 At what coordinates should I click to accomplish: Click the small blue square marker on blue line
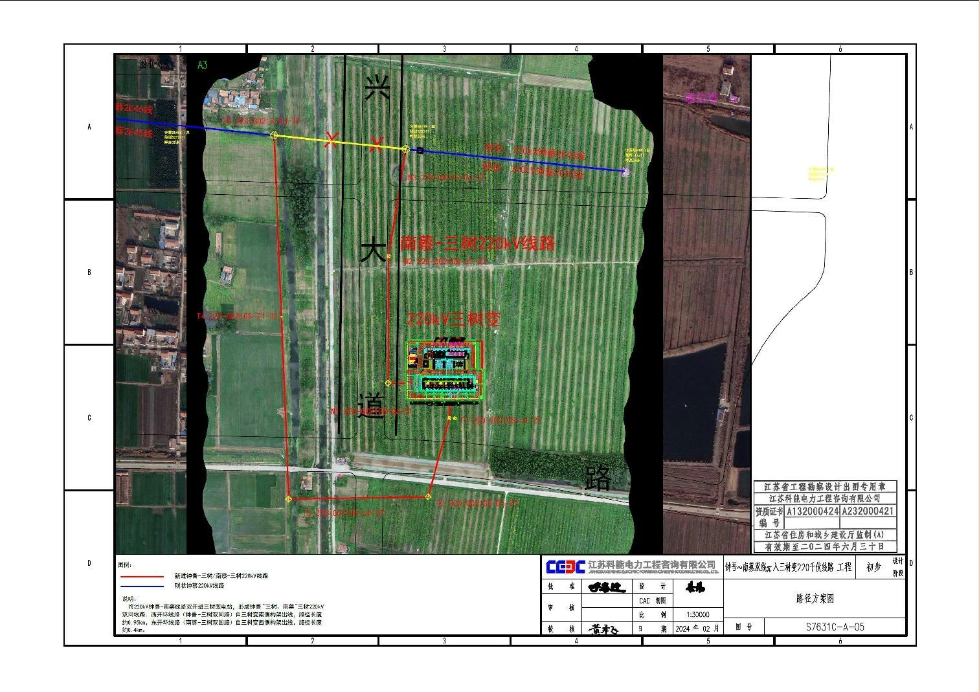(x=420, y=151)
